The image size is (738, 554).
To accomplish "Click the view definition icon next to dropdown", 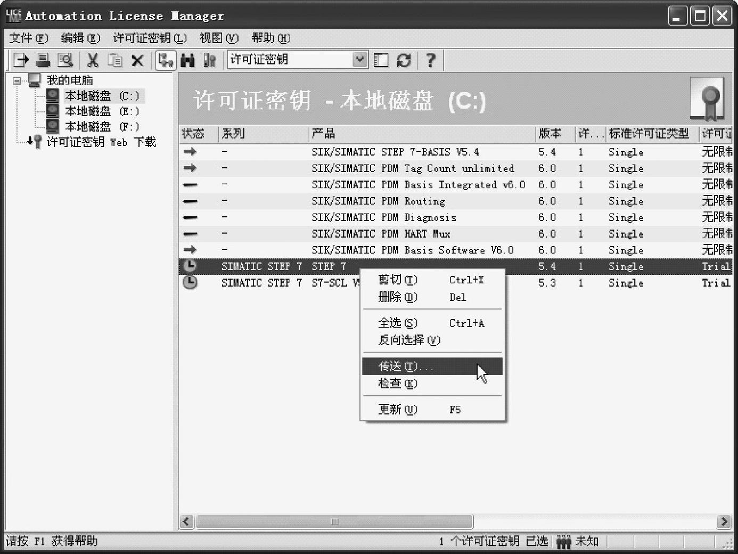I will tap(381, 60).
